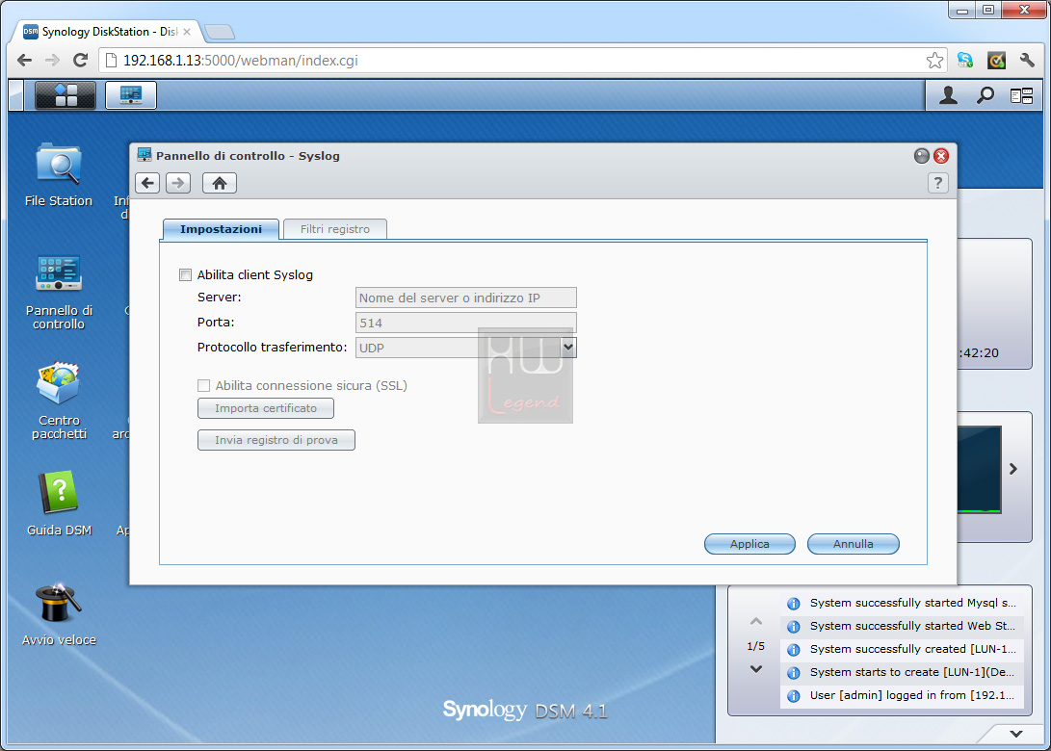
Task: Select the Synology DiskStation browser tab
Action: click(x=107, y=32)
